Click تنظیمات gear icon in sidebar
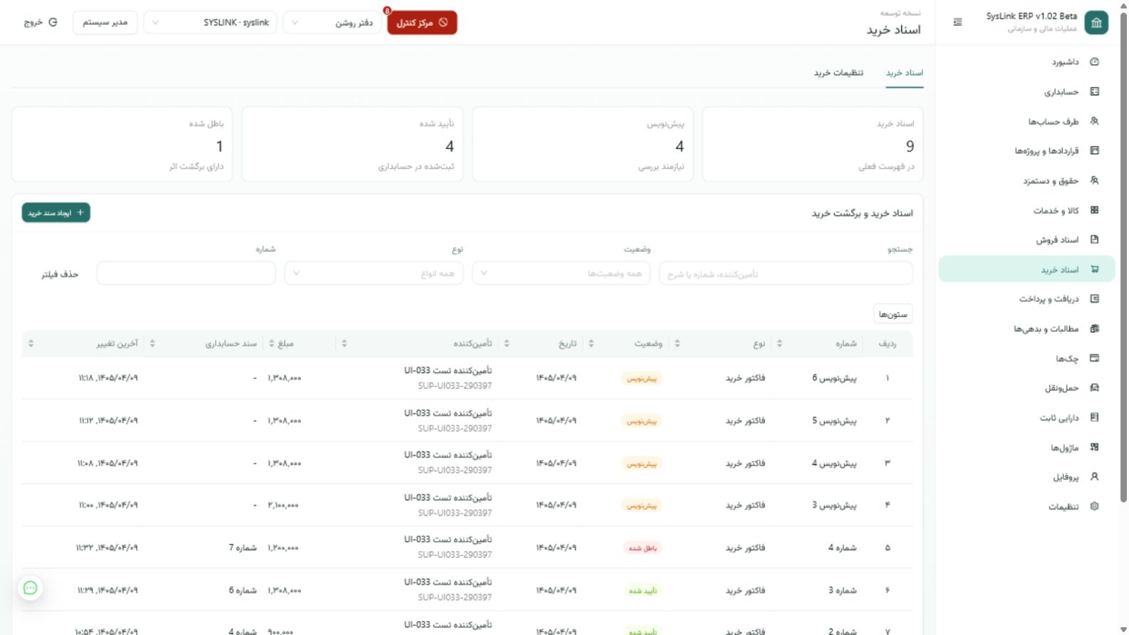The height and width of the screenshot is (635, 1129). [1095, 507]
